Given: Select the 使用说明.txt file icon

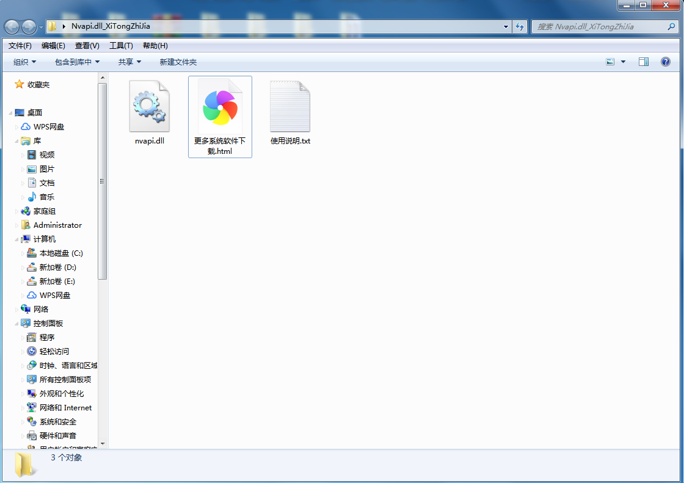Looking at the screenshot, I should click(x=290, y=106).
